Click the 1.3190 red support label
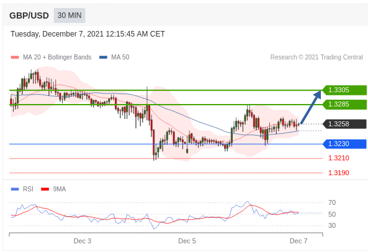368x252 pixels. (x=339, y=173)
